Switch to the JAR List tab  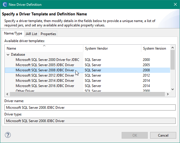point(31,34)
